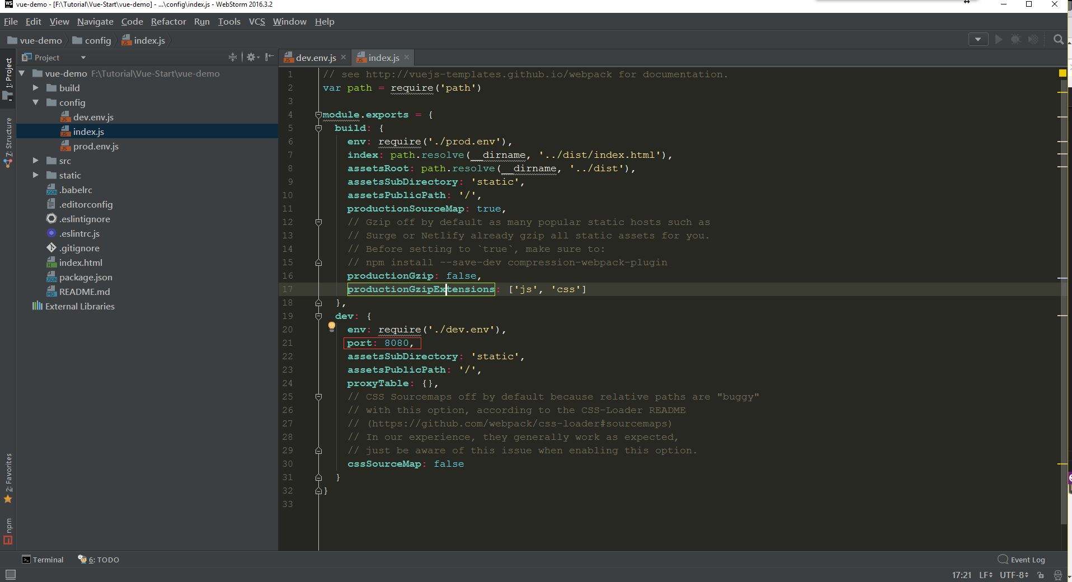The width and height of the screenshot is (1072, 582).
Task: Open the Run configuration dropdown
Action: 978,40
